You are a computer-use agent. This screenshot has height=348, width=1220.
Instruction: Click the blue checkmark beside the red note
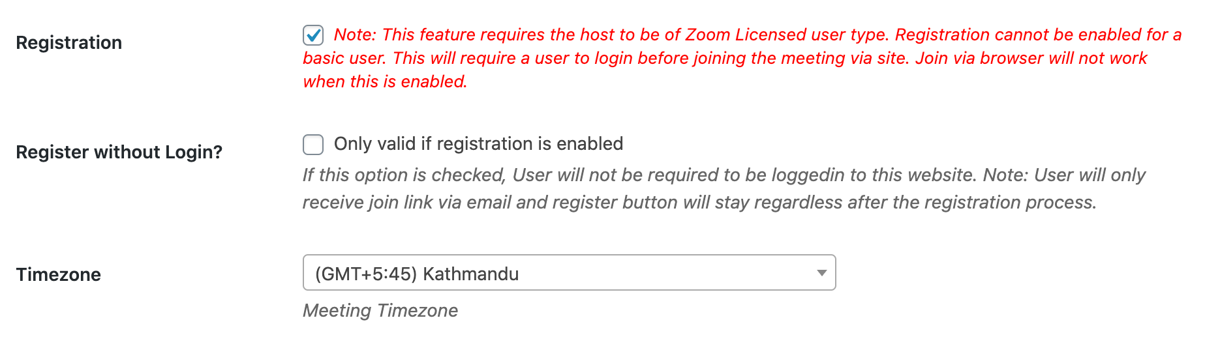click(x=313, y=35)
